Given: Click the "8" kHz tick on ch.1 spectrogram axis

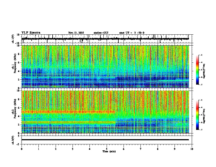Looking at the screenshot, I should [19, 54].
